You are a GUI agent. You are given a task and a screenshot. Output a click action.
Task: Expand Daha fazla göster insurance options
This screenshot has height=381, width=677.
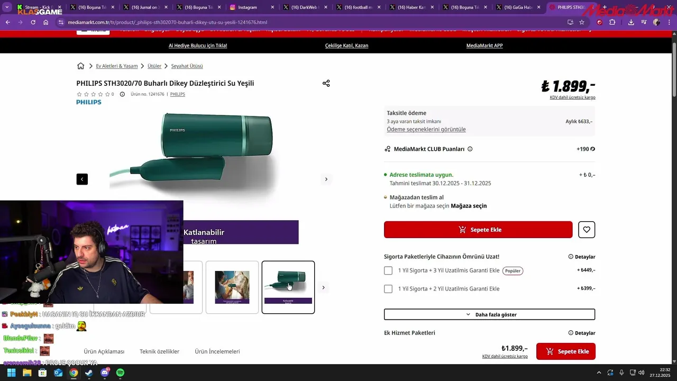(489, 314)
